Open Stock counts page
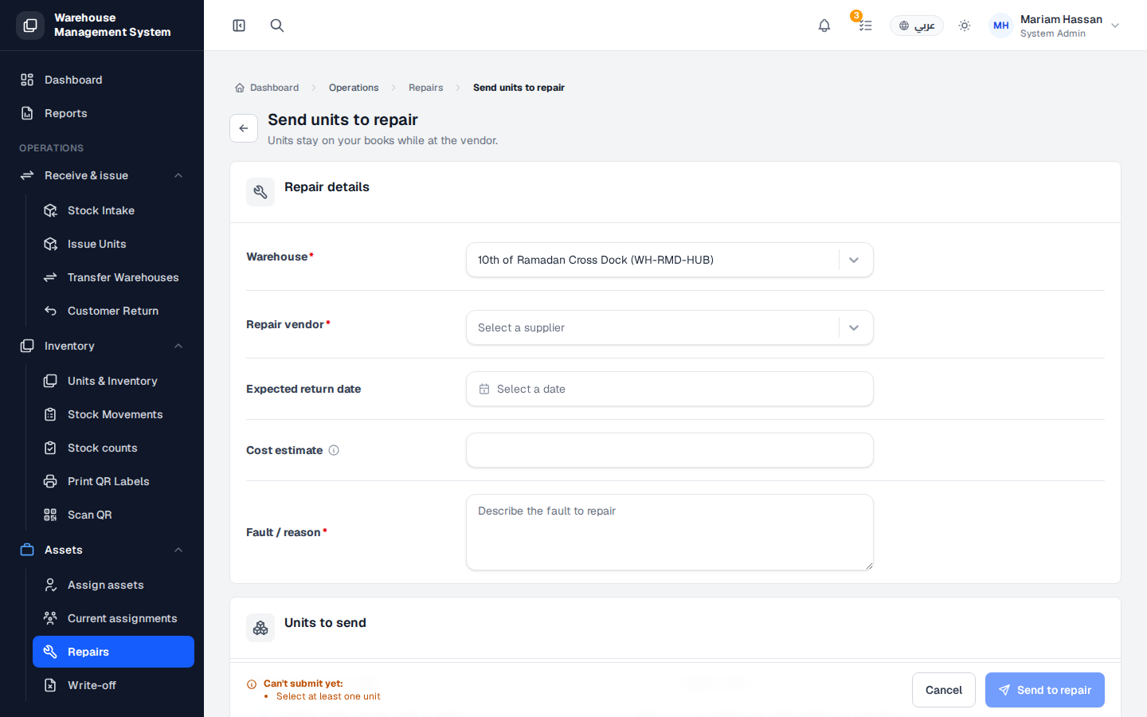Screen dimensions: 1147x717 point(113,448)
